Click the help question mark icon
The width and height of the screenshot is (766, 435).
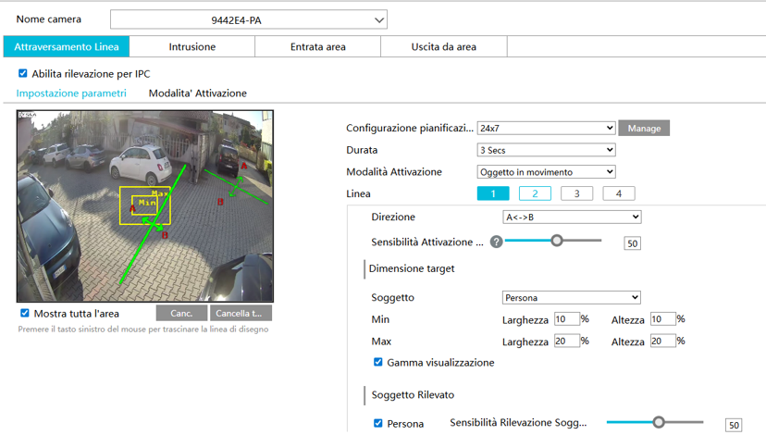coord(496,242)
